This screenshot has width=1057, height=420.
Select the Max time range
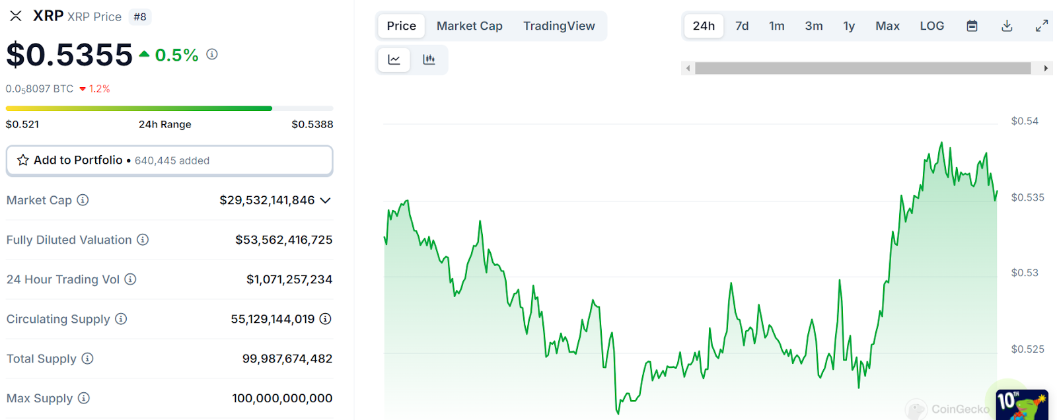(887, 26)
